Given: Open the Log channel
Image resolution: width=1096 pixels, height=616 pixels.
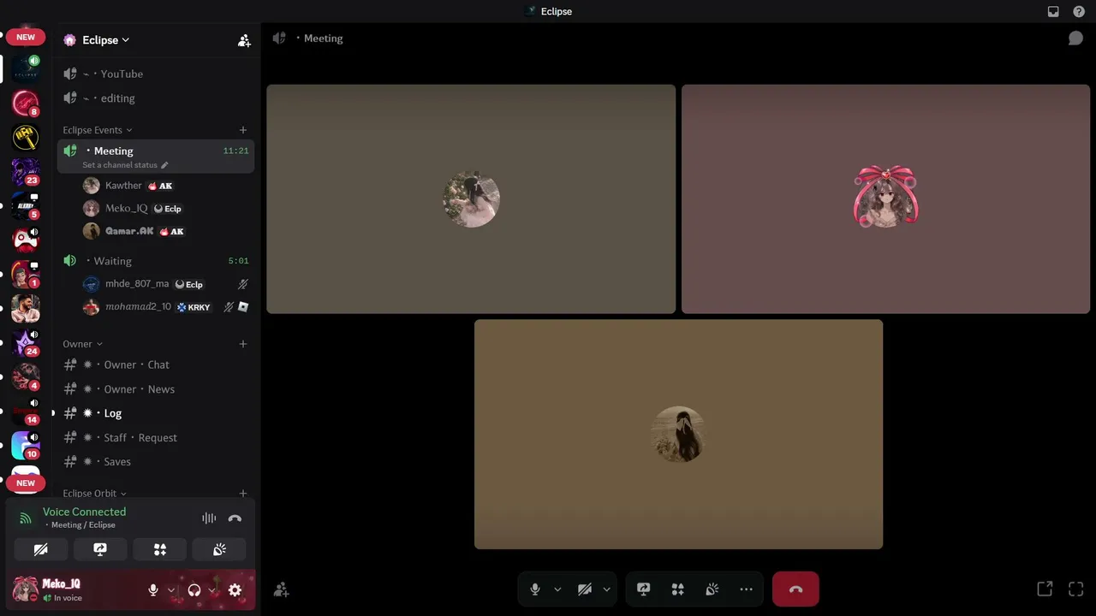Looking at the screenshot, I should click(156, 413).
